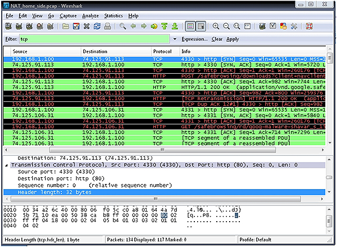Open help lifebuoy icon
Viewport: 337px width, 247px height.
click(309, 26)
